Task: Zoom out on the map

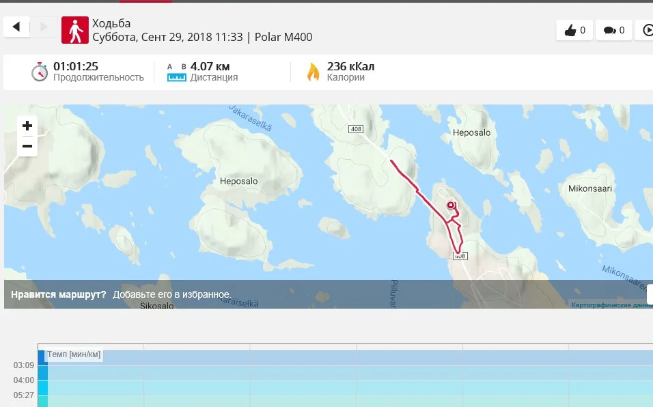Action: coord(27,146)
